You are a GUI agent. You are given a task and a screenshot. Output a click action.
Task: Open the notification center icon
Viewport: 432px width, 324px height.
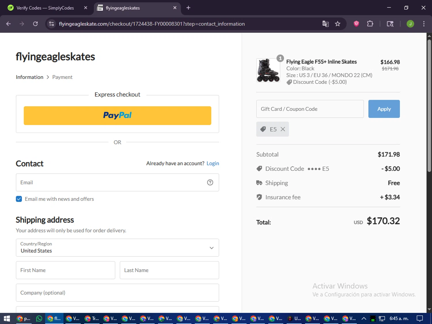pyautogui.click(x=420, y=319)
